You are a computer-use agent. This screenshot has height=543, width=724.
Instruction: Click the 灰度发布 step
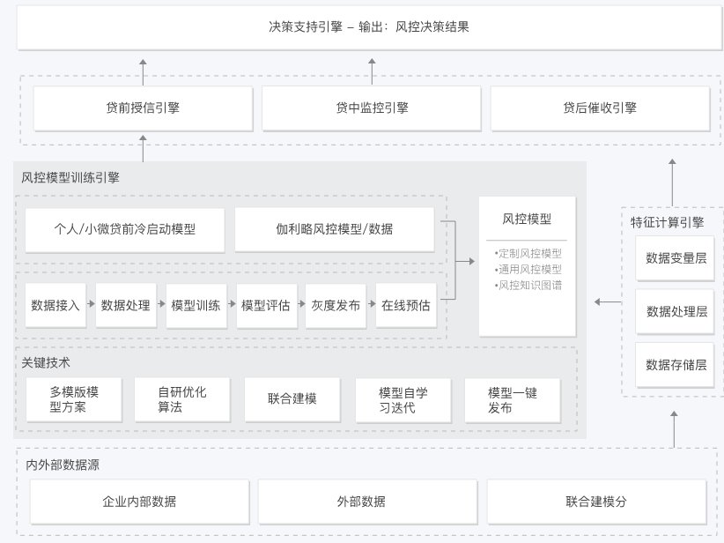pyautogui.click(x=335, y=307)
